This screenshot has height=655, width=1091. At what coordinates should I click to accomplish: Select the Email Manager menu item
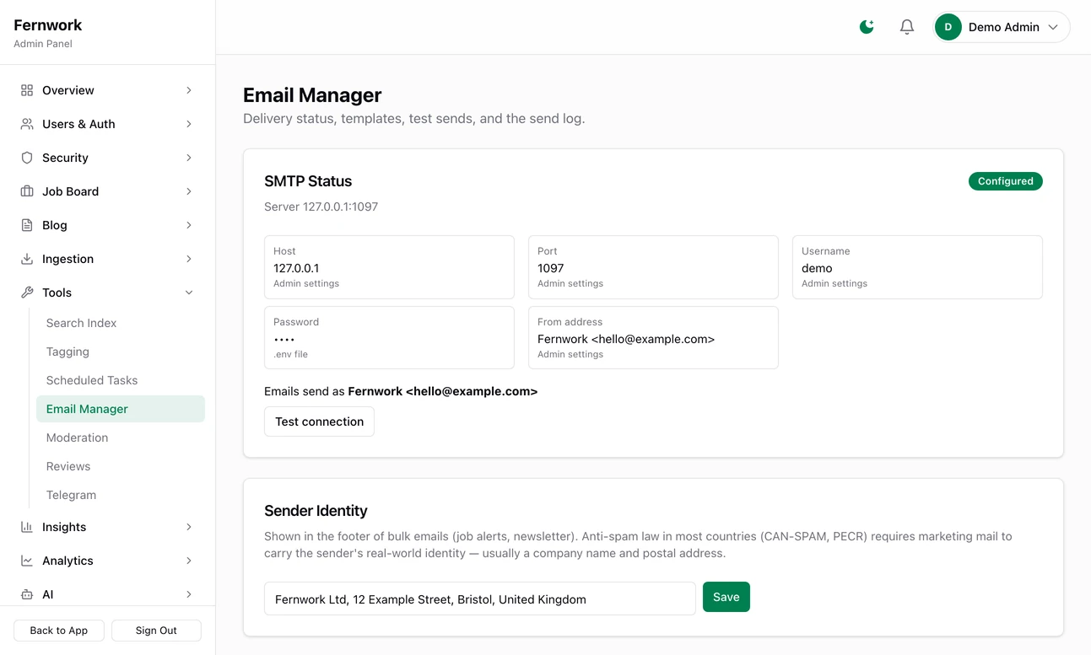coord(121,409)
